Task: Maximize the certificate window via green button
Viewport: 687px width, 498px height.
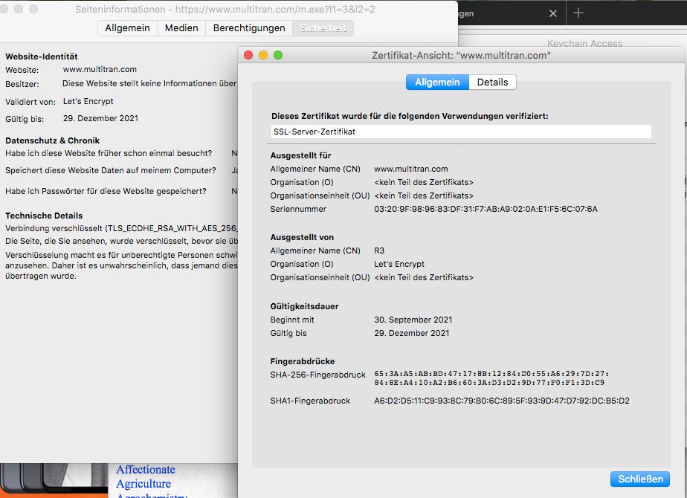Action: pyautogui.click(x=278, y=55)
